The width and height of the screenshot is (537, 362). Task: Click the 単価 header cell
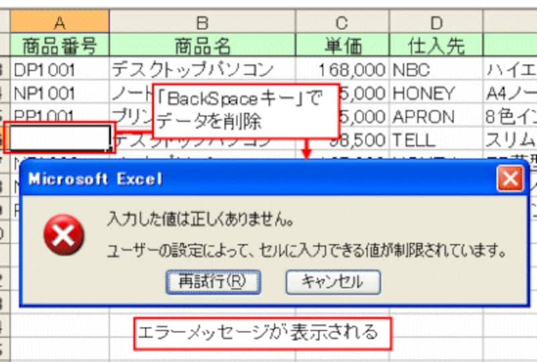pos(342,45)
